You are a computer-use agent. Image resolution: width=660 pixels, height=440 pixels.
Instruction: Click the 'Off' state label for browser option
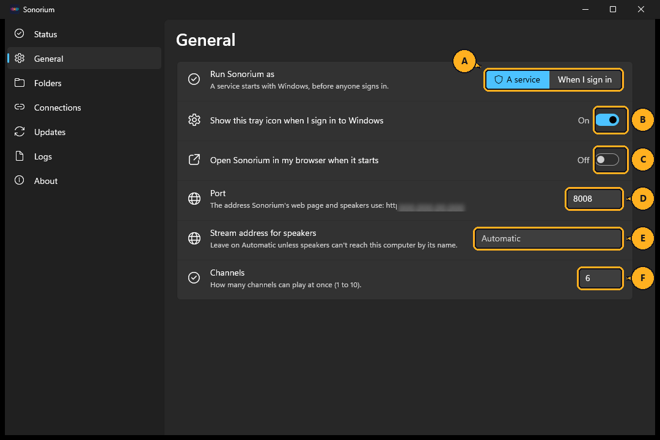point(584,160)
